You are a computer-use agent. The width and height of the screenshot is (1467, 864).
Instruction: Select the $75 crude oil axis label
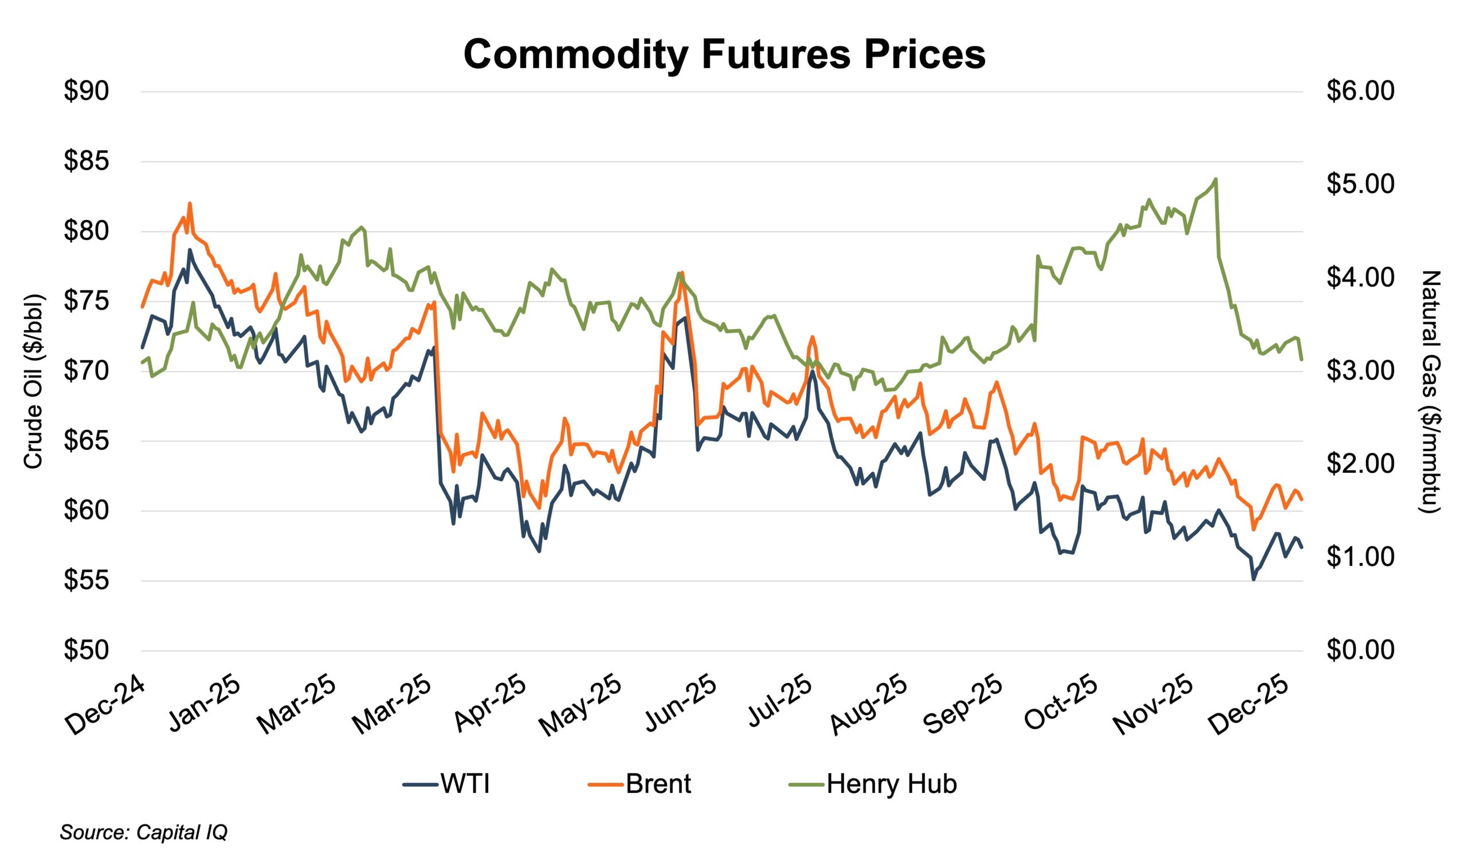(x=86, y=302)
